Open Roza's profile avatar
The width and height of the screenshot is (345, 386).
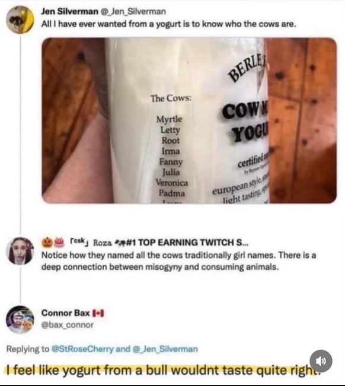click(20, 251)
